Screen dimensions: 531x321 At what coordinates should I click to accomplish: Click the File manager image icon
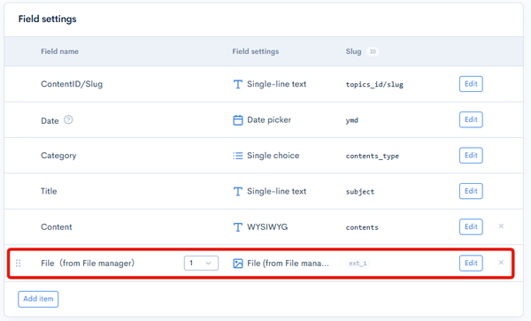(x=238, y=264)
